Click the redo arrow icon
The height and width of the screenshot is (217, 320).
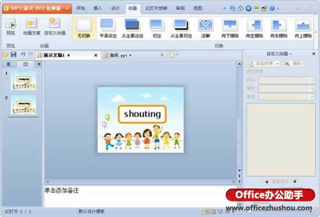(31, 55)
